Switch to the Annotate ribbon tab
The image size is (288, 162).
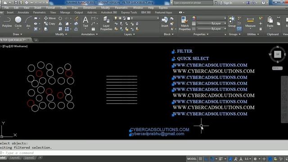point(23,12)
